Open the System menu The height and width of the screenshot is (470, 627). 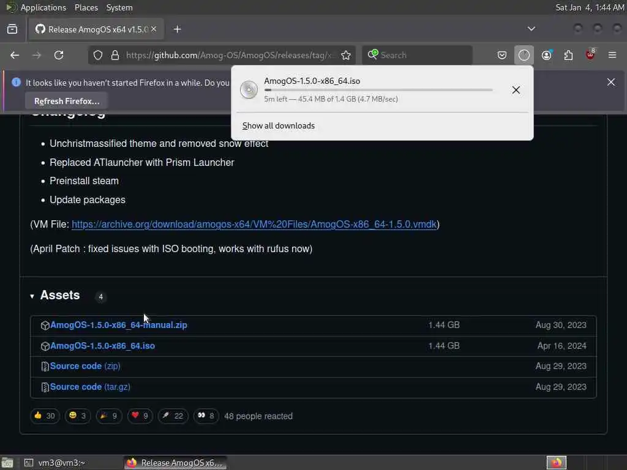(119, 7)
